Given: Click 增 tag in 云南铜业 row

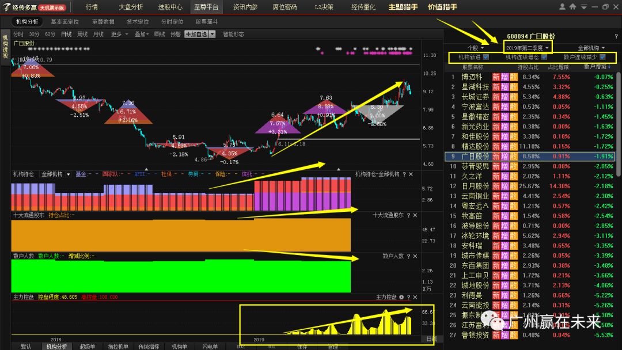Looking at the screenshot, I should 505,196.
